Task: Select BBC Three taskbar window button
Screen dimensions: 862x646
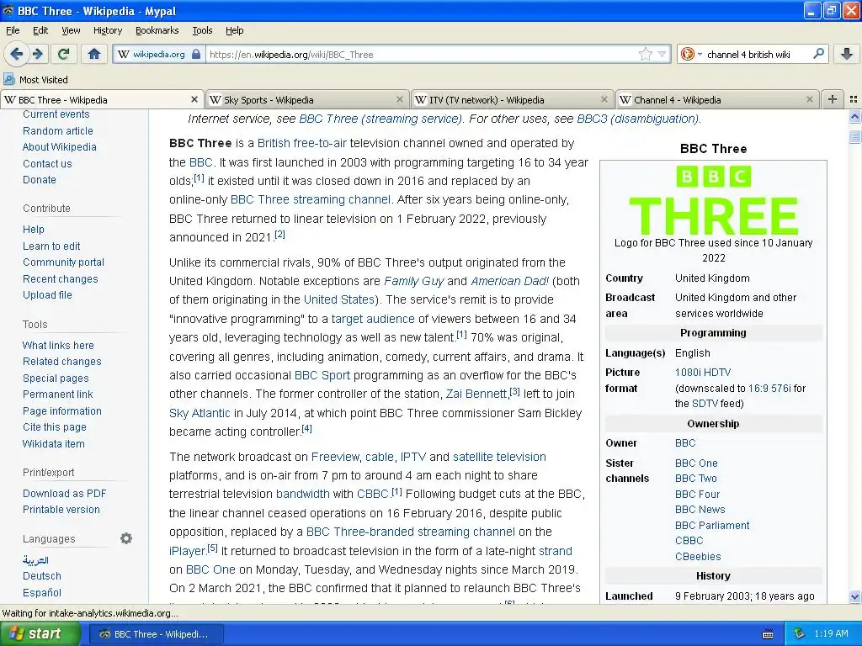Action: tap(156, 634)
